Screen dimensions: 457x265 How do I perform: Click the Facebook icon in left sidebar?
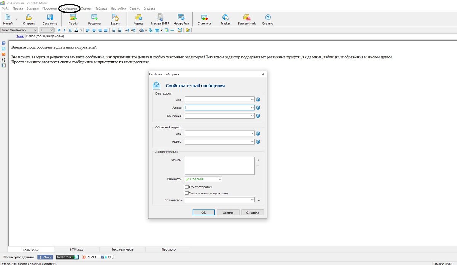point(3,43)
